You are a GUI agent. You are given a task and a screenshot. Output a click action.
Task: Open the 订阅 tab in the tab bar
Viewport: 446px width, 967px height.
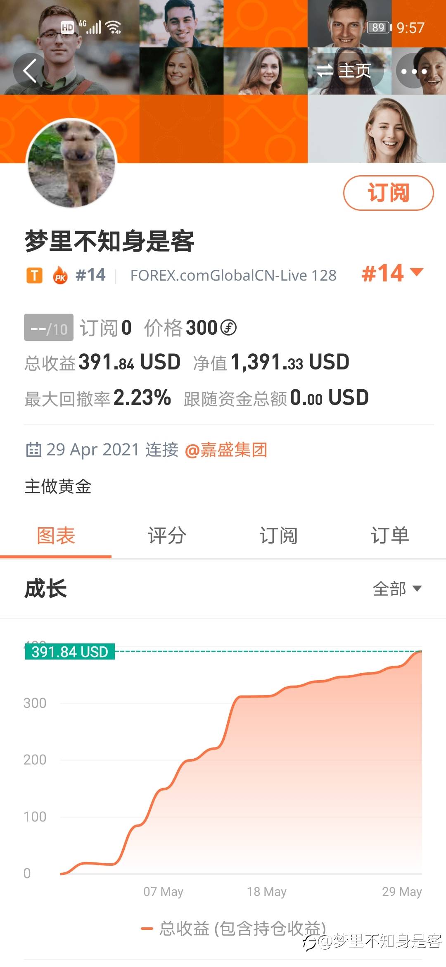[278, 536]
